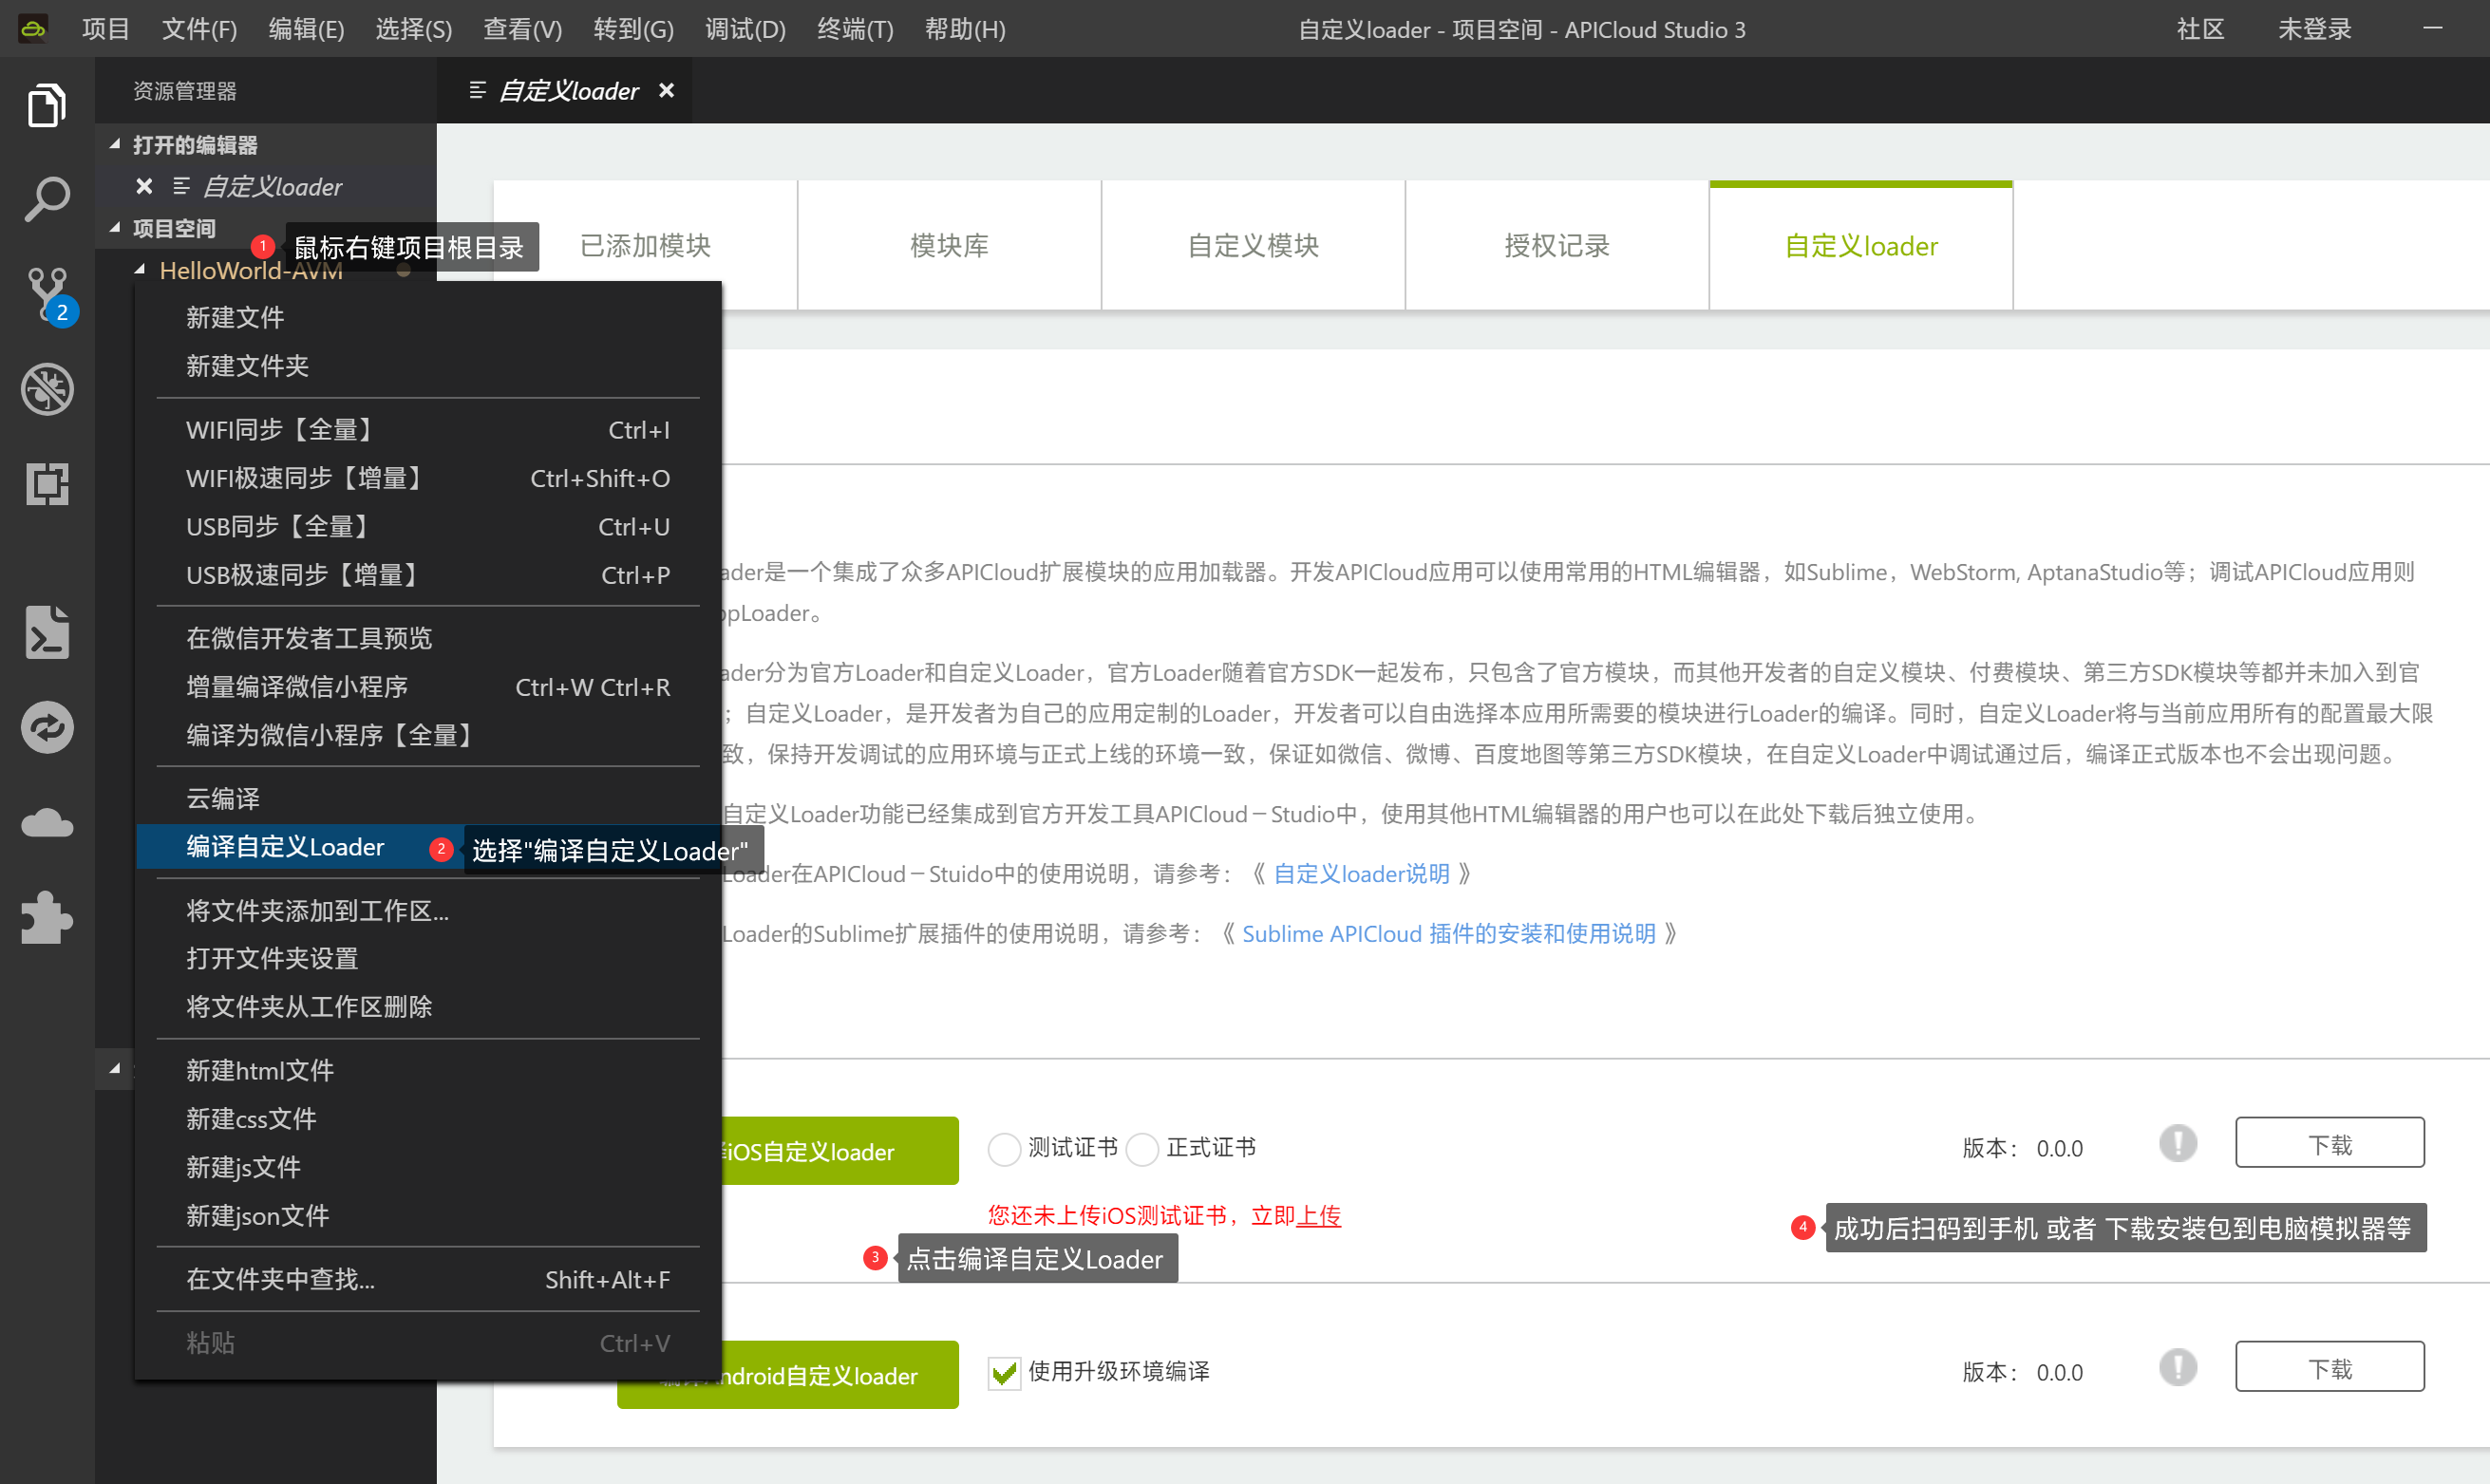Click the terminal script icon in activity bar

click(x=46, y=632)
